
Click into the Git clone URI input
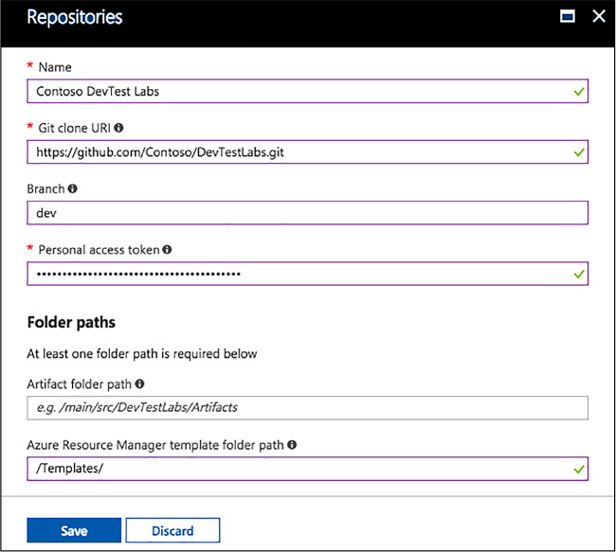coord(308,151)
